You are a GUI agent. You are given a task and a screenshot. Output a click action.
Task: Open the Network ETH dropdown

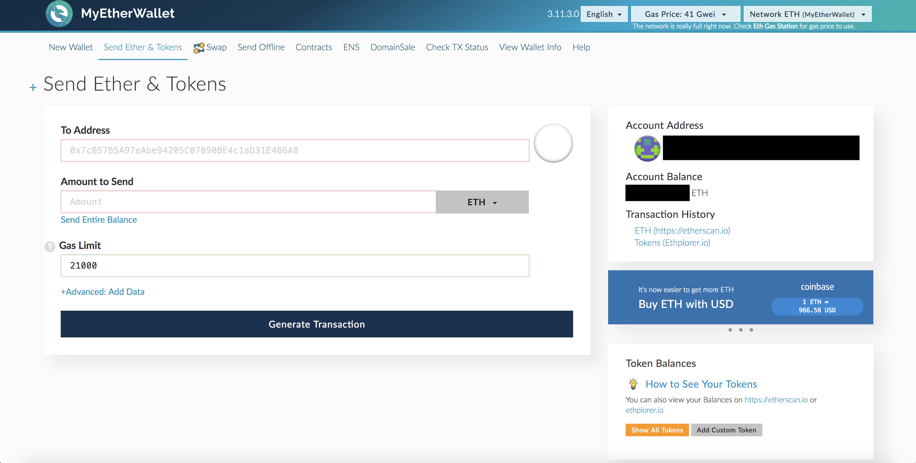[807, 14]
